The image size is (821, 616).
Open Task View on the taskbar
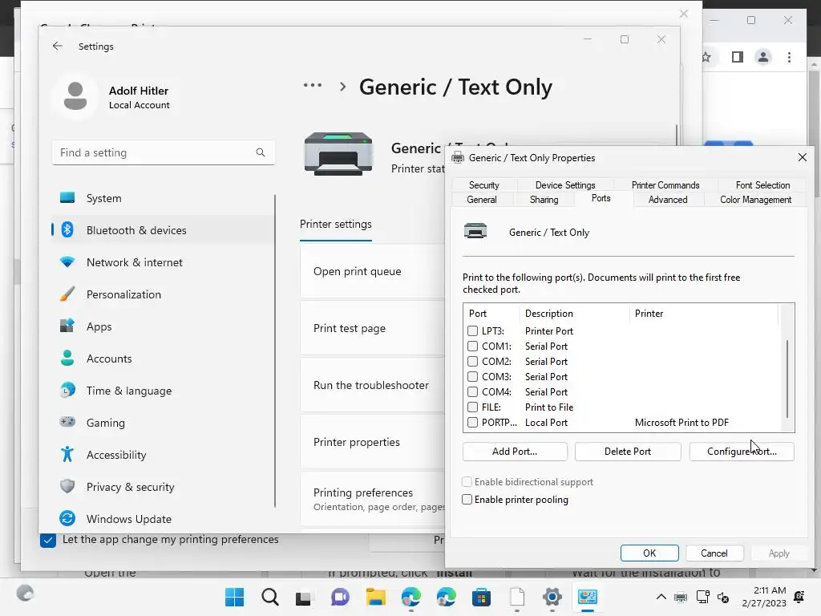[304, 598]
